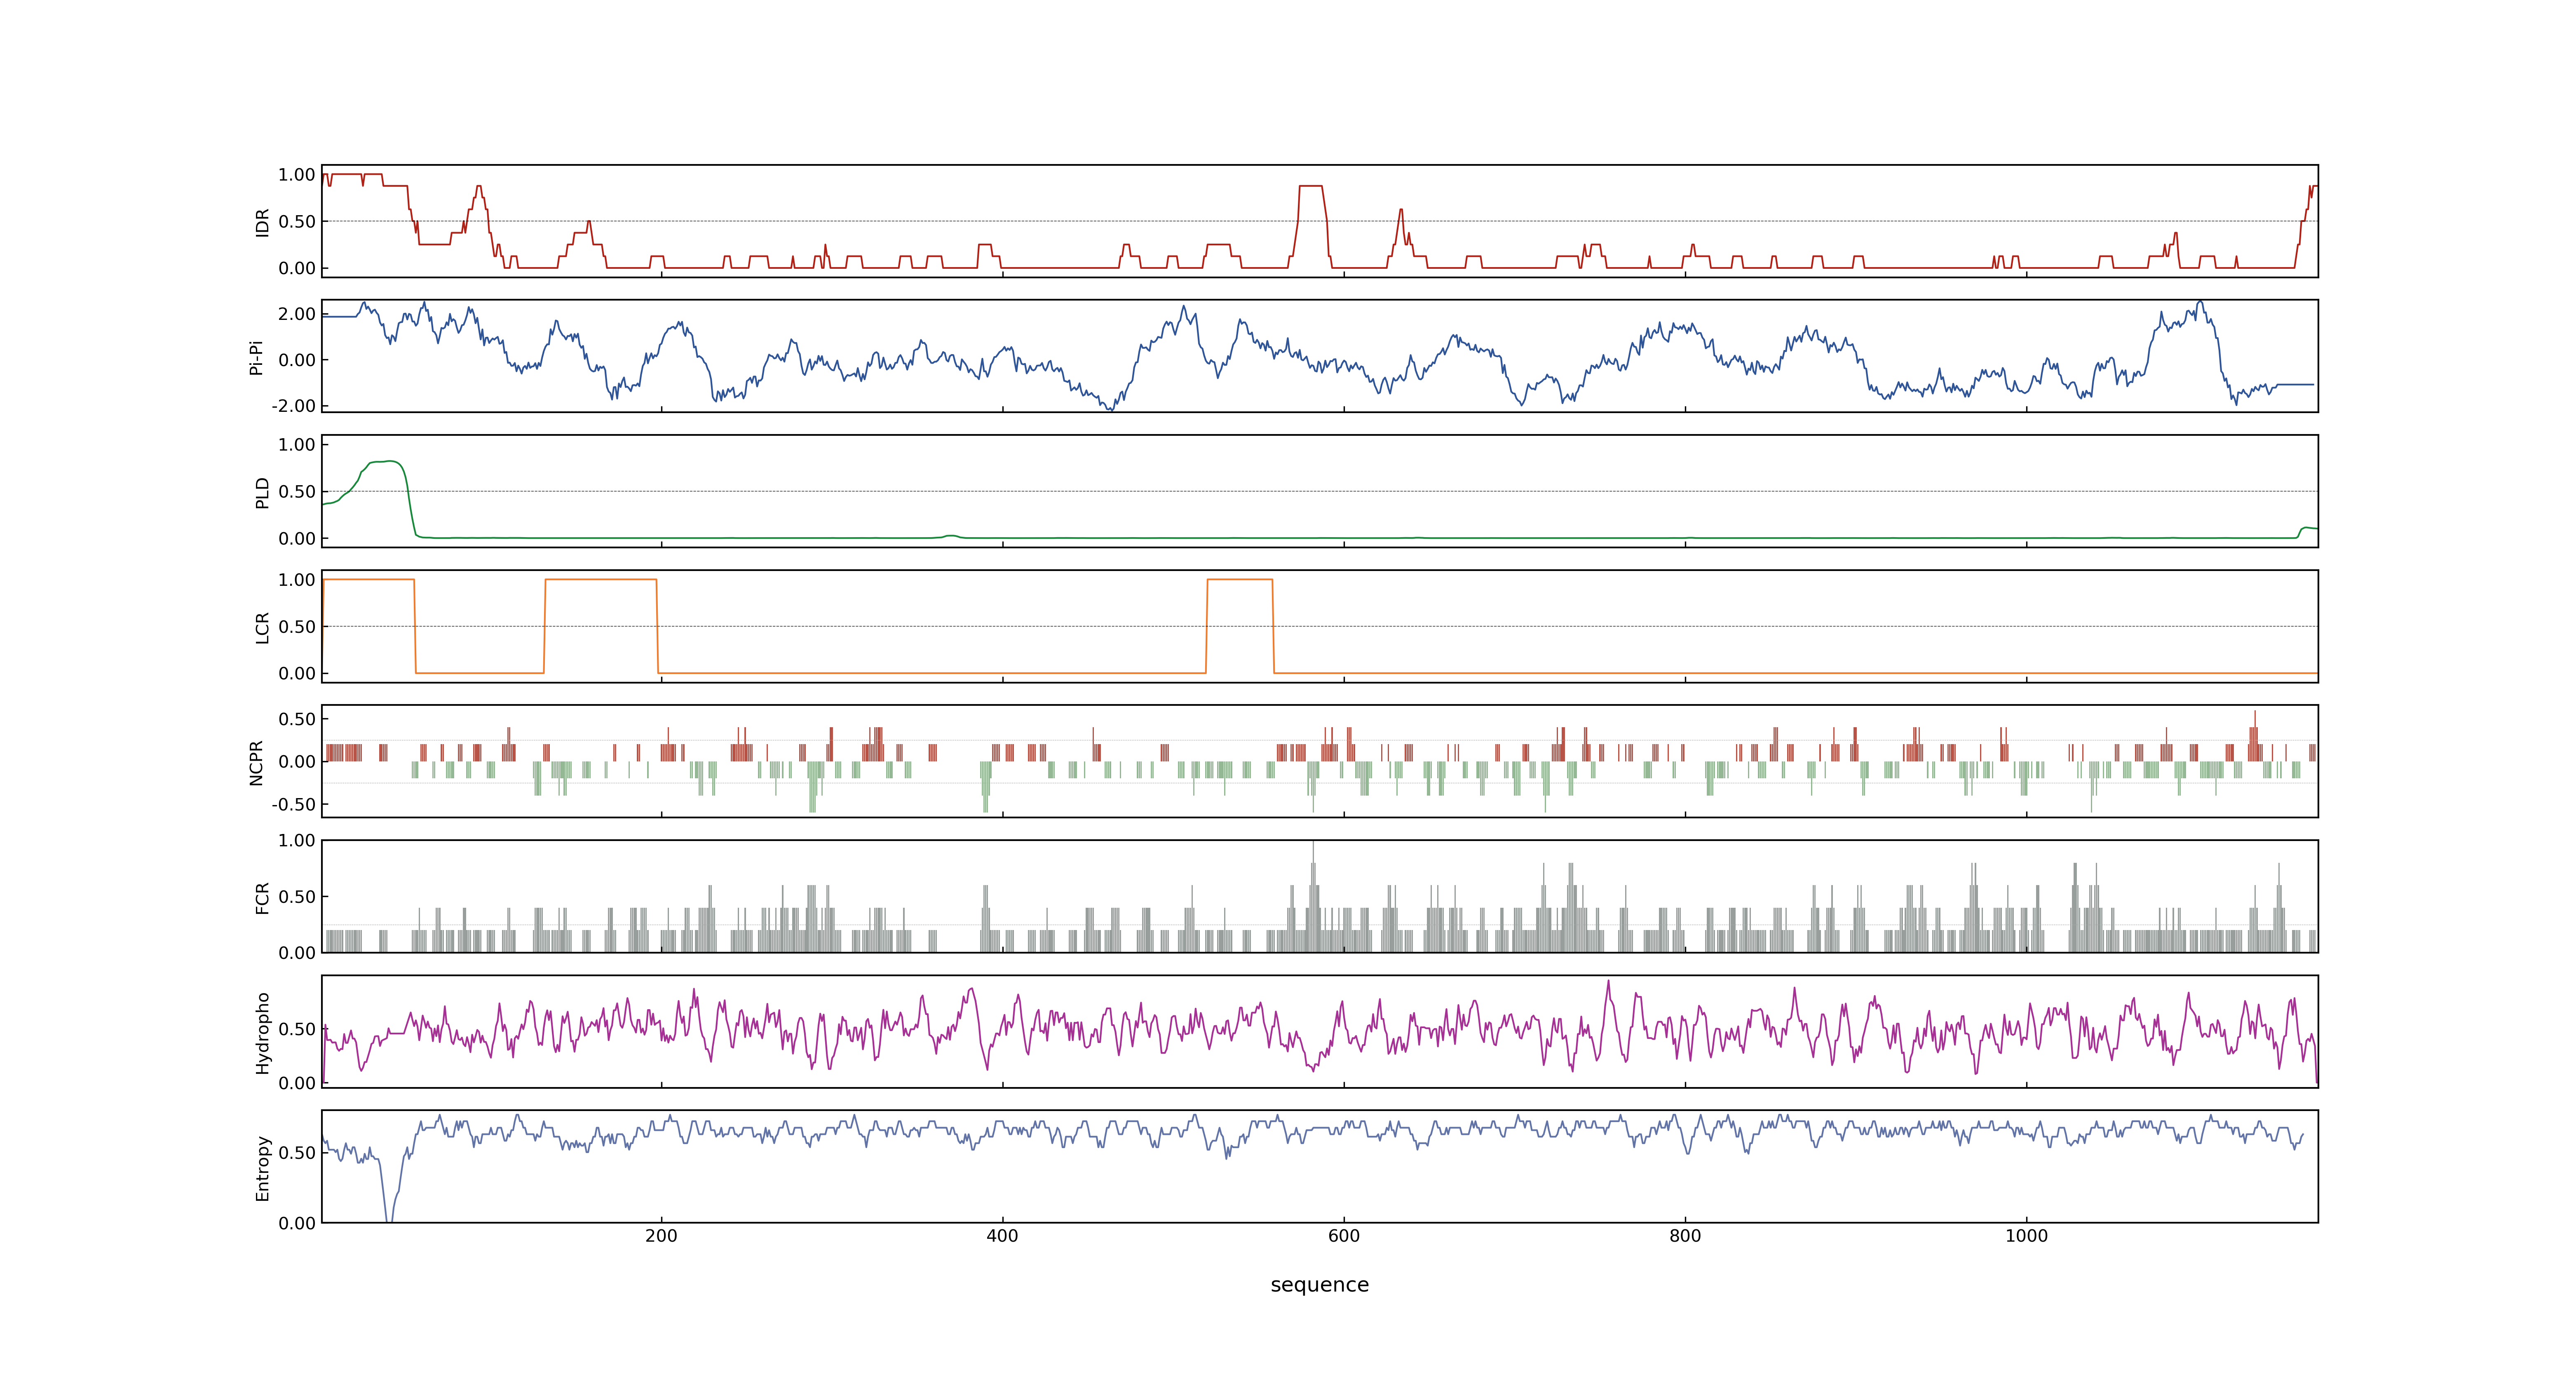Click the 1.00 tick of the IDR panel
The image size is (2576, 1374).
pos(297,175)
